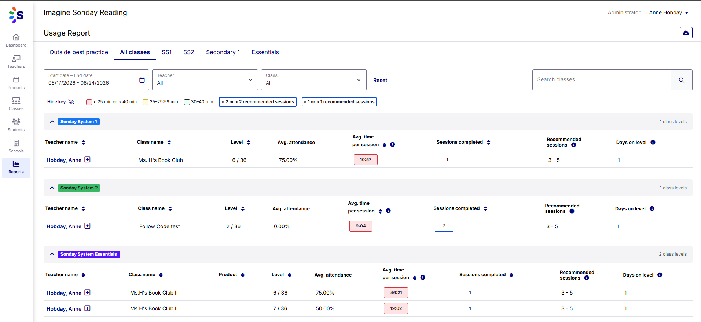Image resolution: width=701 pixels, height=322 pixels.
Task: Expand Hobday, Anne row for Follow Code test
Action: [x=87, y=226]
